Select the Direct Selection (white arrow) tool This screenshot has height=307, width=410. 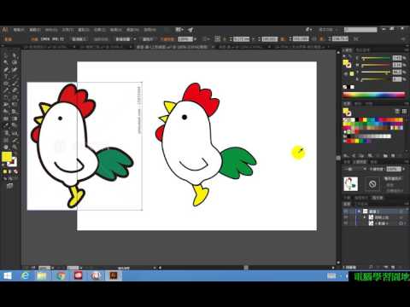[x=15, y=55]
